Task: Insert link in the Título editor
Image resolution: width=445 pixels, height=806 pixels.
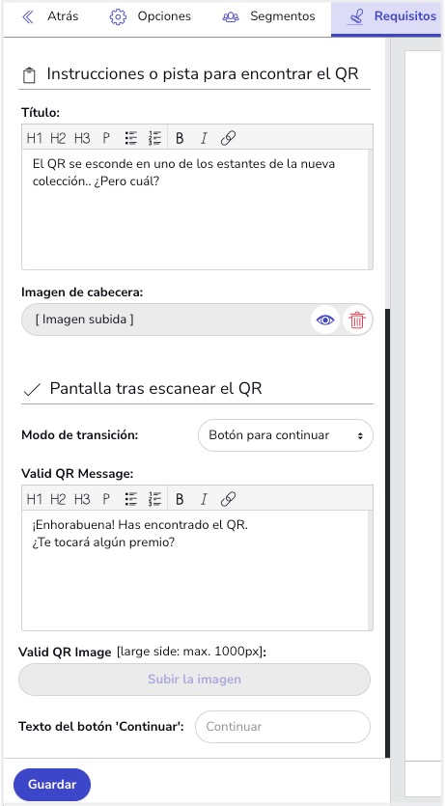Action: tap(228, 138)
